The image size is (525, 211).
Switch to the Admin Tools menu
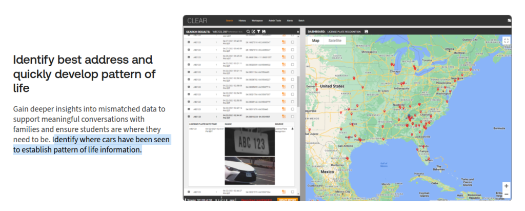(274, 21)
